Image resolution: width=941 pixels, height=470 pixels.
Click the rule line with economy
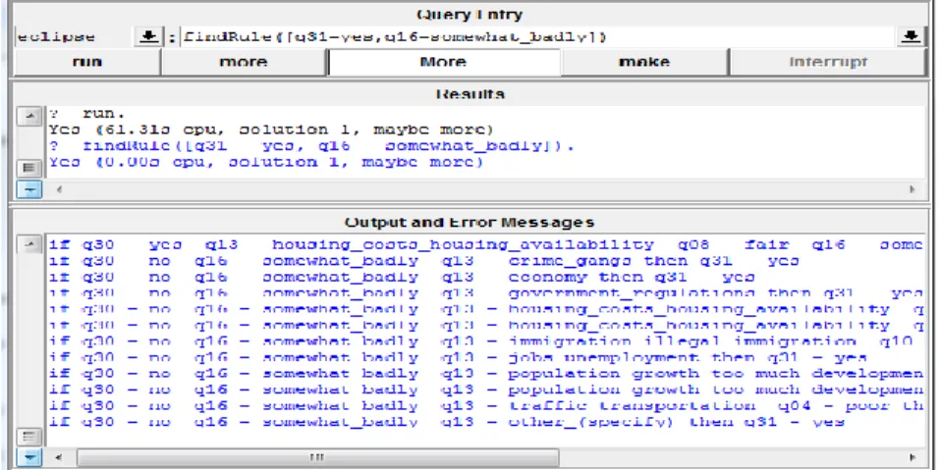coord(402,278)
